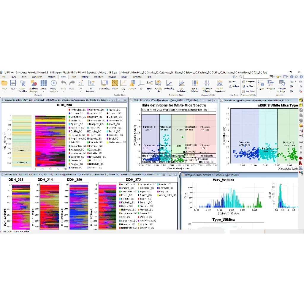Expand the XY plot dropdown arrow
Viewport: 304px width, 304px height.
[x=81, y=91]
